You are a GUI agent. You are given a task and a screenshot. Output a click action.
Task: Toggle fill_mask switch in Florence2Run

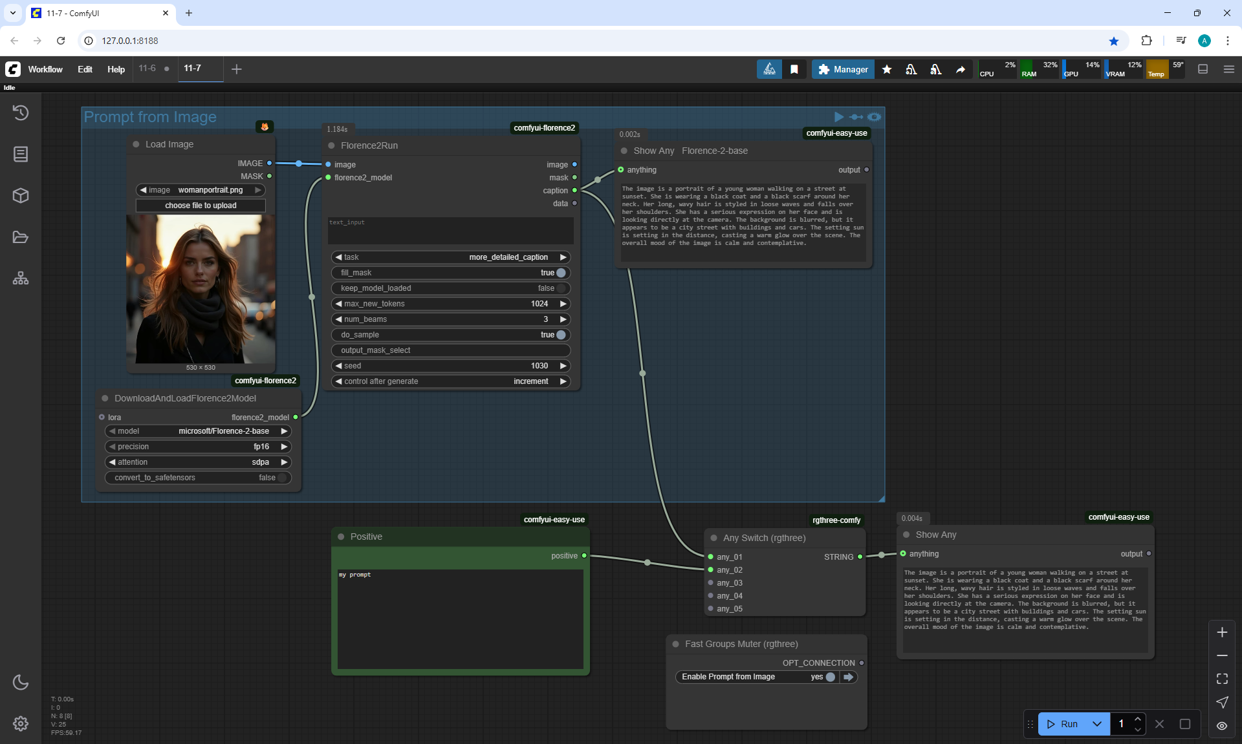coord(560,273)
